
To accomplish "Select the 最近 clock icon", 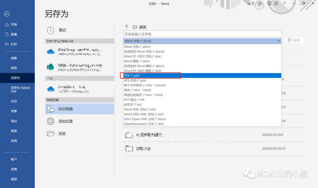I will (51, 30).
